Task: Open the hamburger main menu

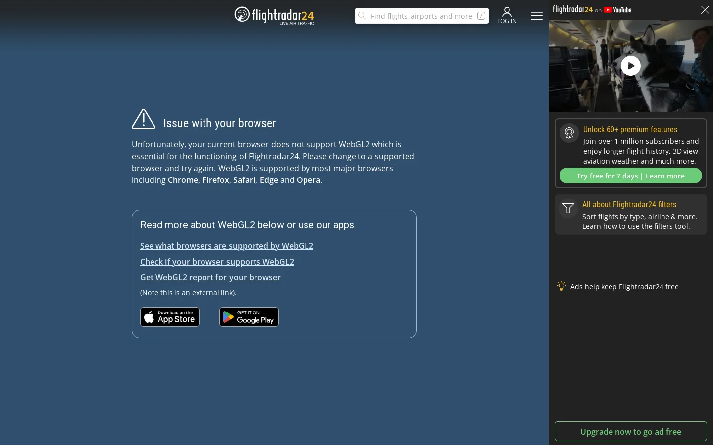Action: pos(537,16)
